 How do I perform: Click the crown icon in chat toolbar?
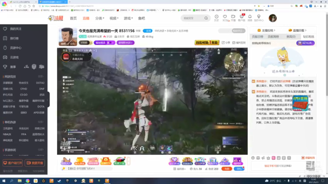[269, 158]
